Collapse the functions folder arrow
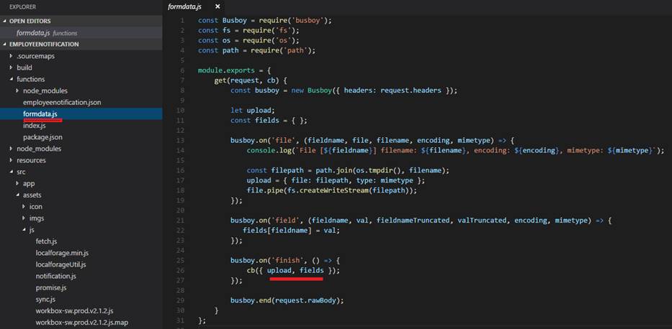 coord(11,79)
